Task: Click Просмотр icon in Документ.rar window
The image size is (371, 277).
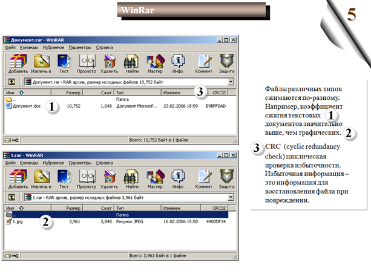Action: click(x=87, y=64)
